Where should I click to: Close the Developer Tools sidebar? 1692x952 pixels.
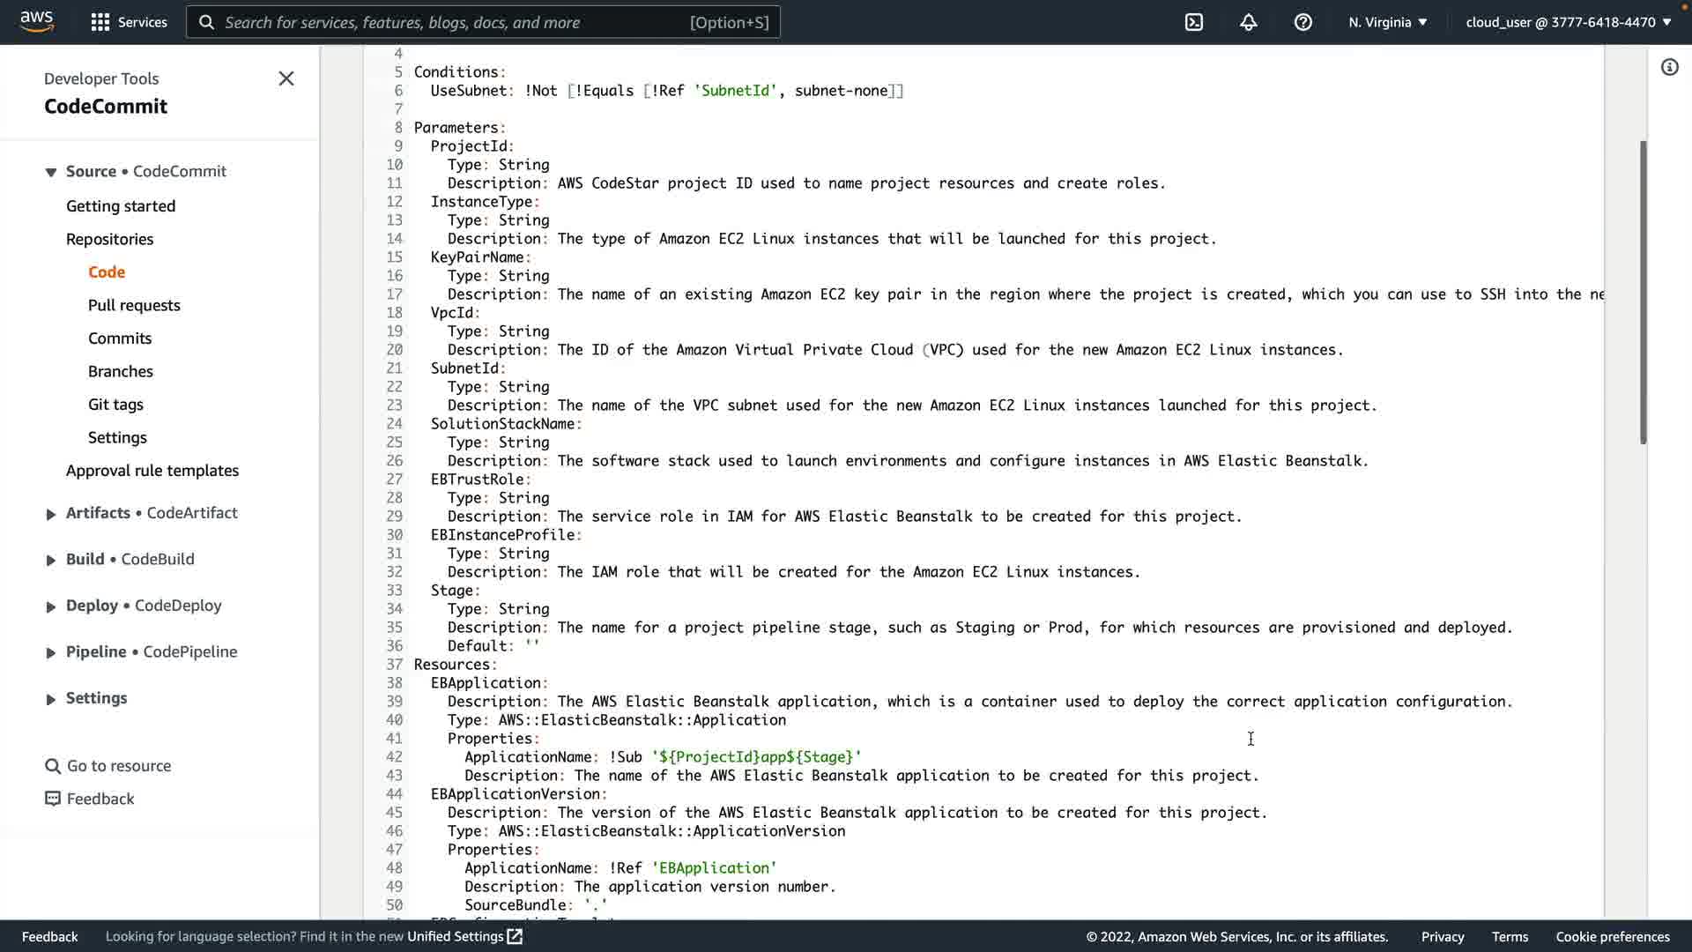pyautogui.click(x=286, y=78)
